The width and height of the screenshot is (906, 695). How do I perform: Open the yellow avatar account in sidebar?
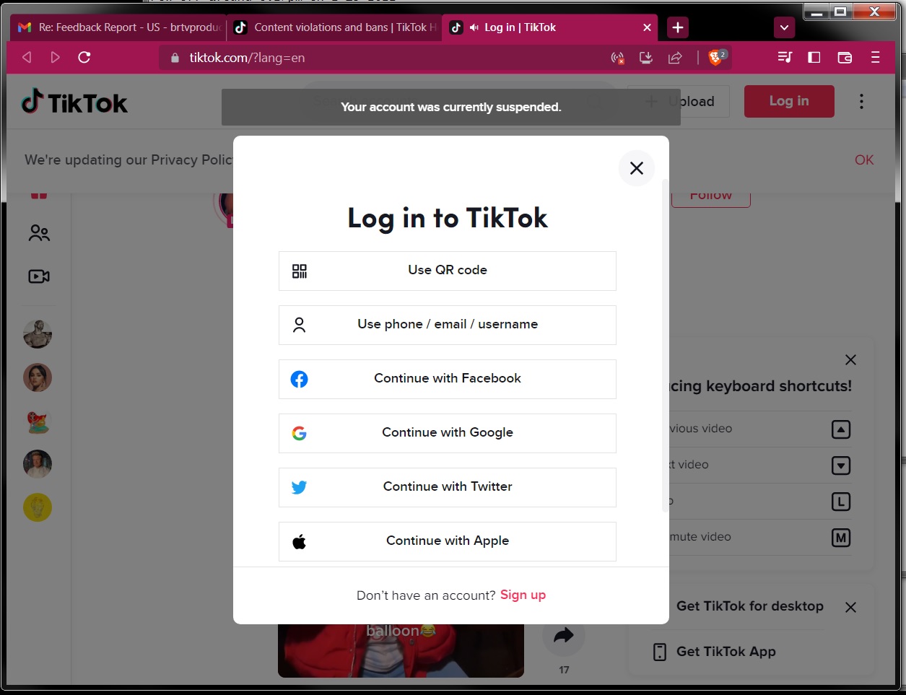[38, 507]
